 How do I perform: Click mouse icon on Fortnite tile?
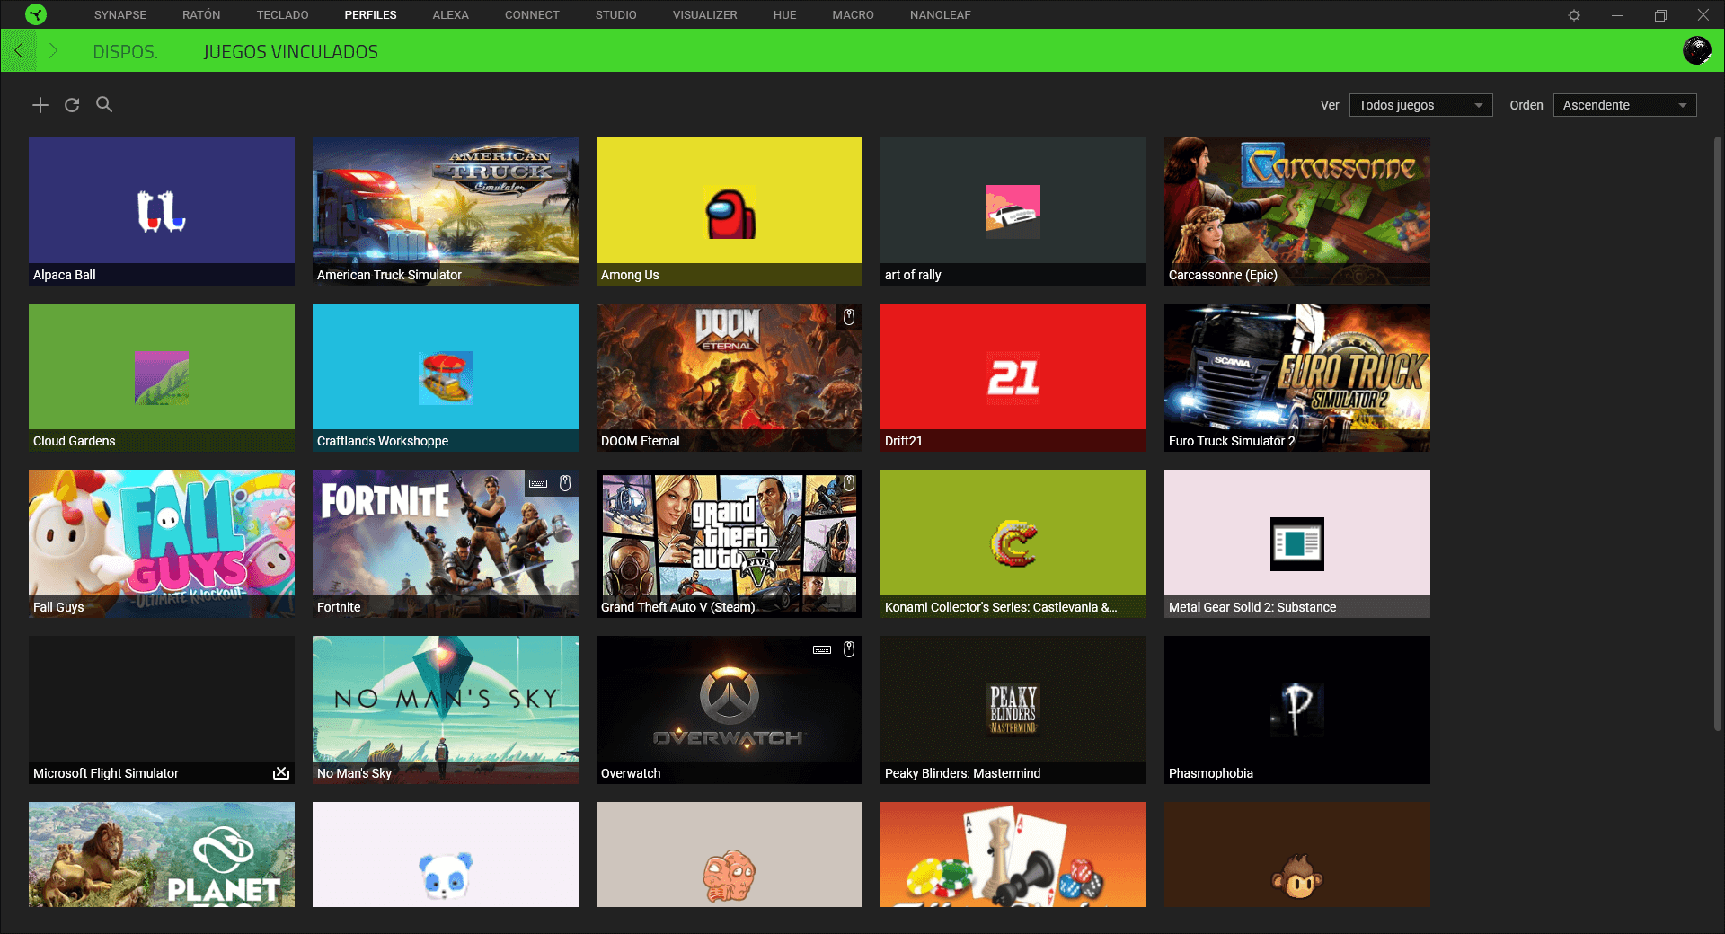565,483
